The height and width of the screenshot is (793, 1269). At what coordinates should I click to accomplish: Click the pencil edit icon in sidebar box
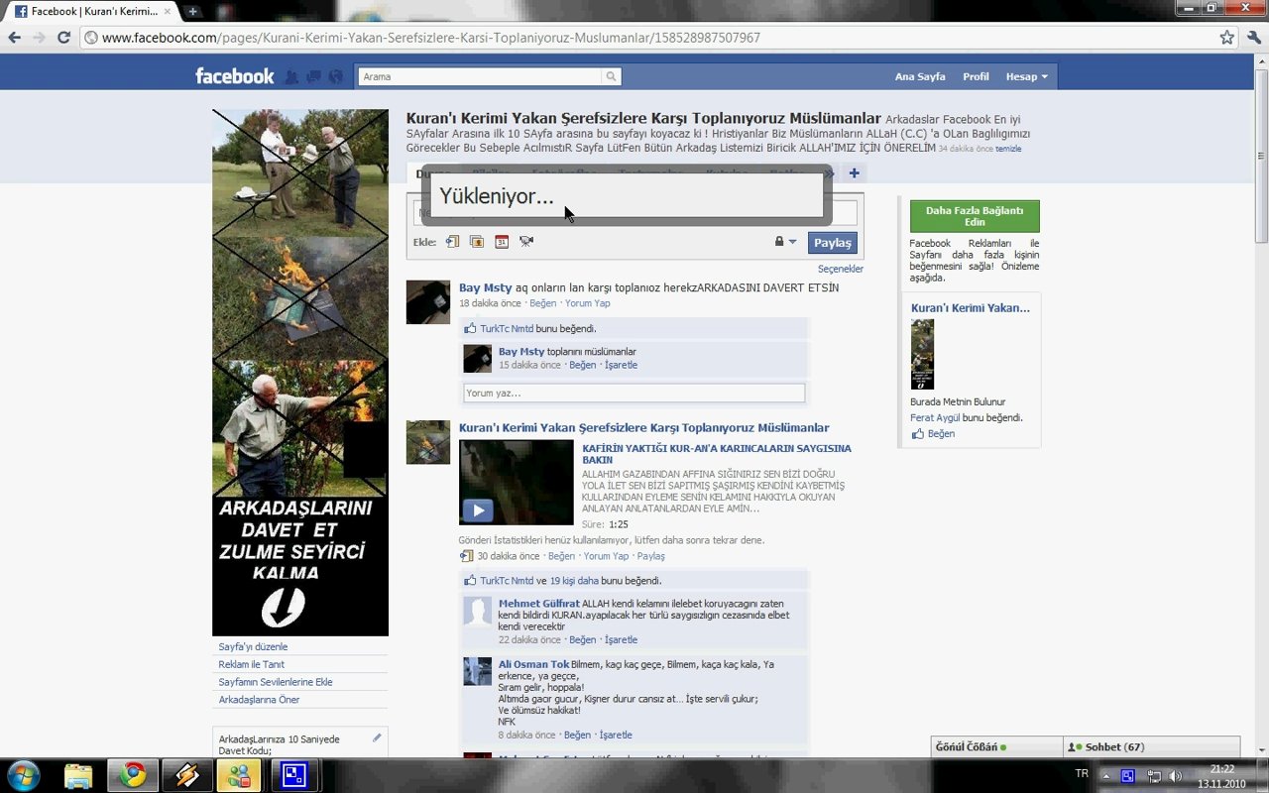coord(377,738)
